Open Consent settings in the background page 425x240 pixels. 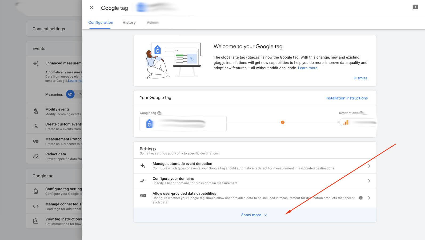[54, 29]
